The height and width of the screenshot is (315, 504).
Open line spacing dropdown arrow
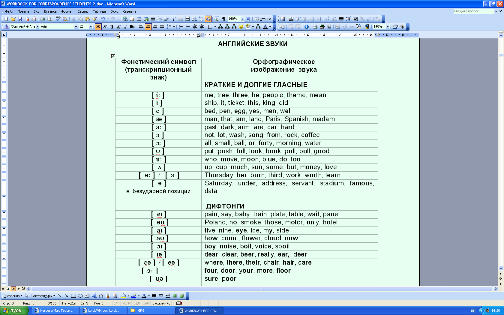(174, 27)
